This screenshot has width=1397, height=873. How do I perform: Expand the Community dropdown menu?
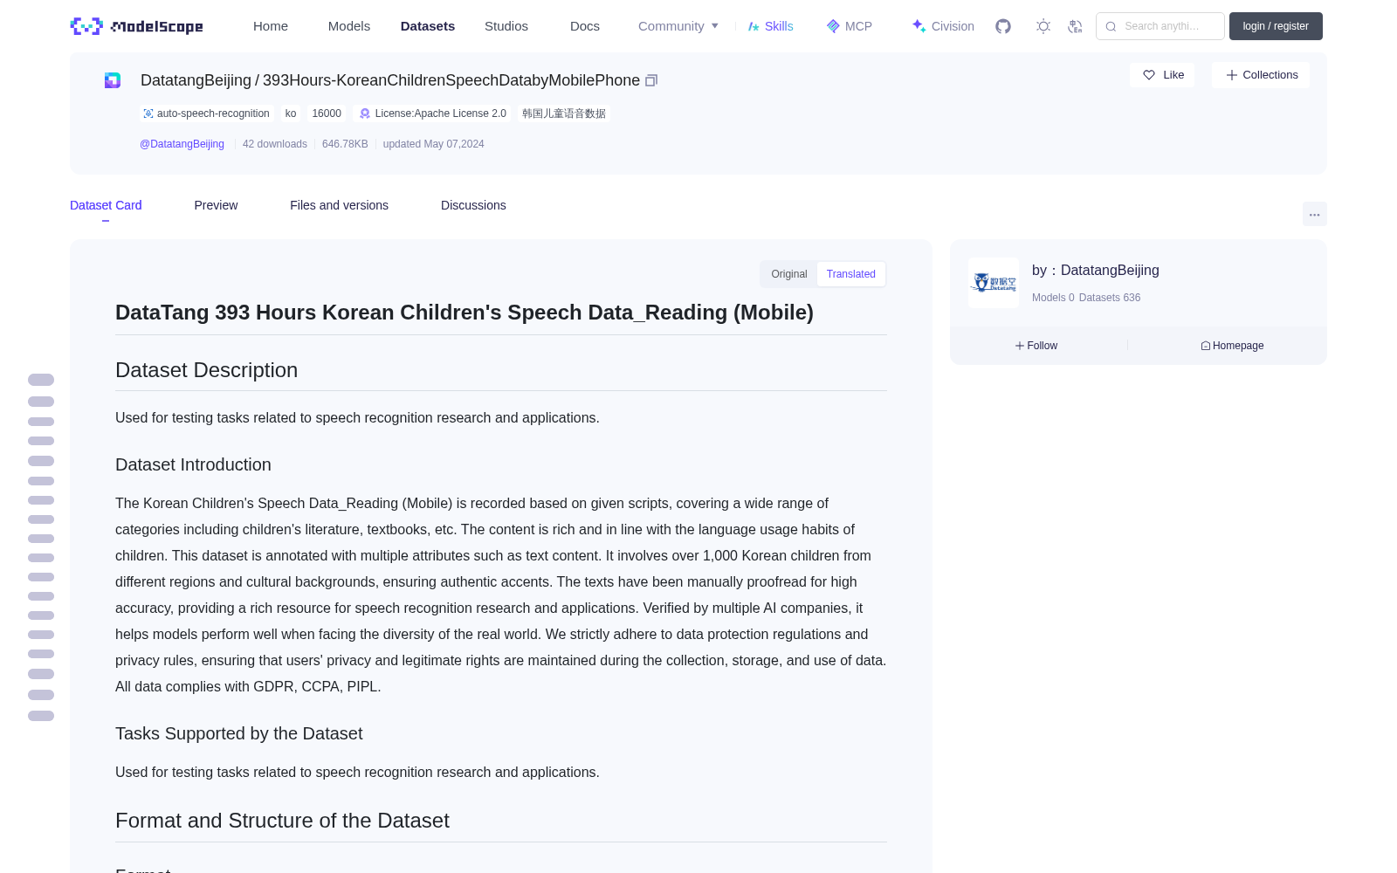click(x=678, y=26)
